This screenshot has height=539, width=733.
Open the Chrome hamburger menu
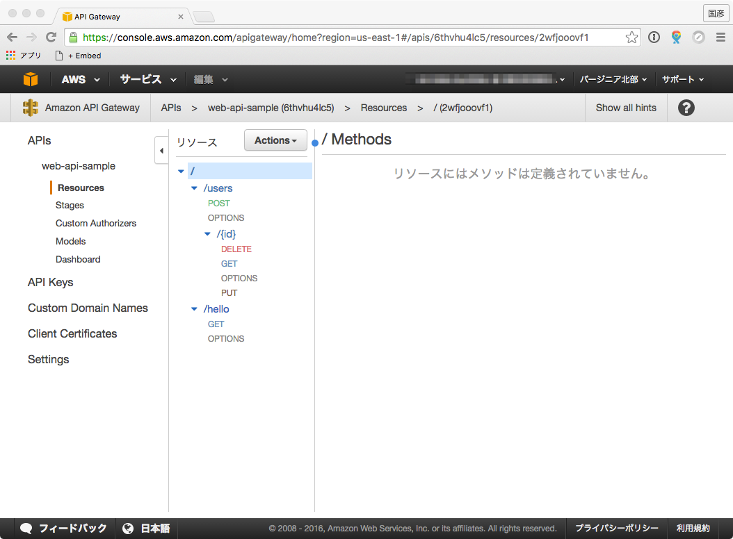720,38
